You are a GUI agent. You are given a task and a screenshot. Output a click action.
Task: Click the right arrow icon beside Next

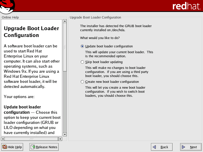coord(184,147)
